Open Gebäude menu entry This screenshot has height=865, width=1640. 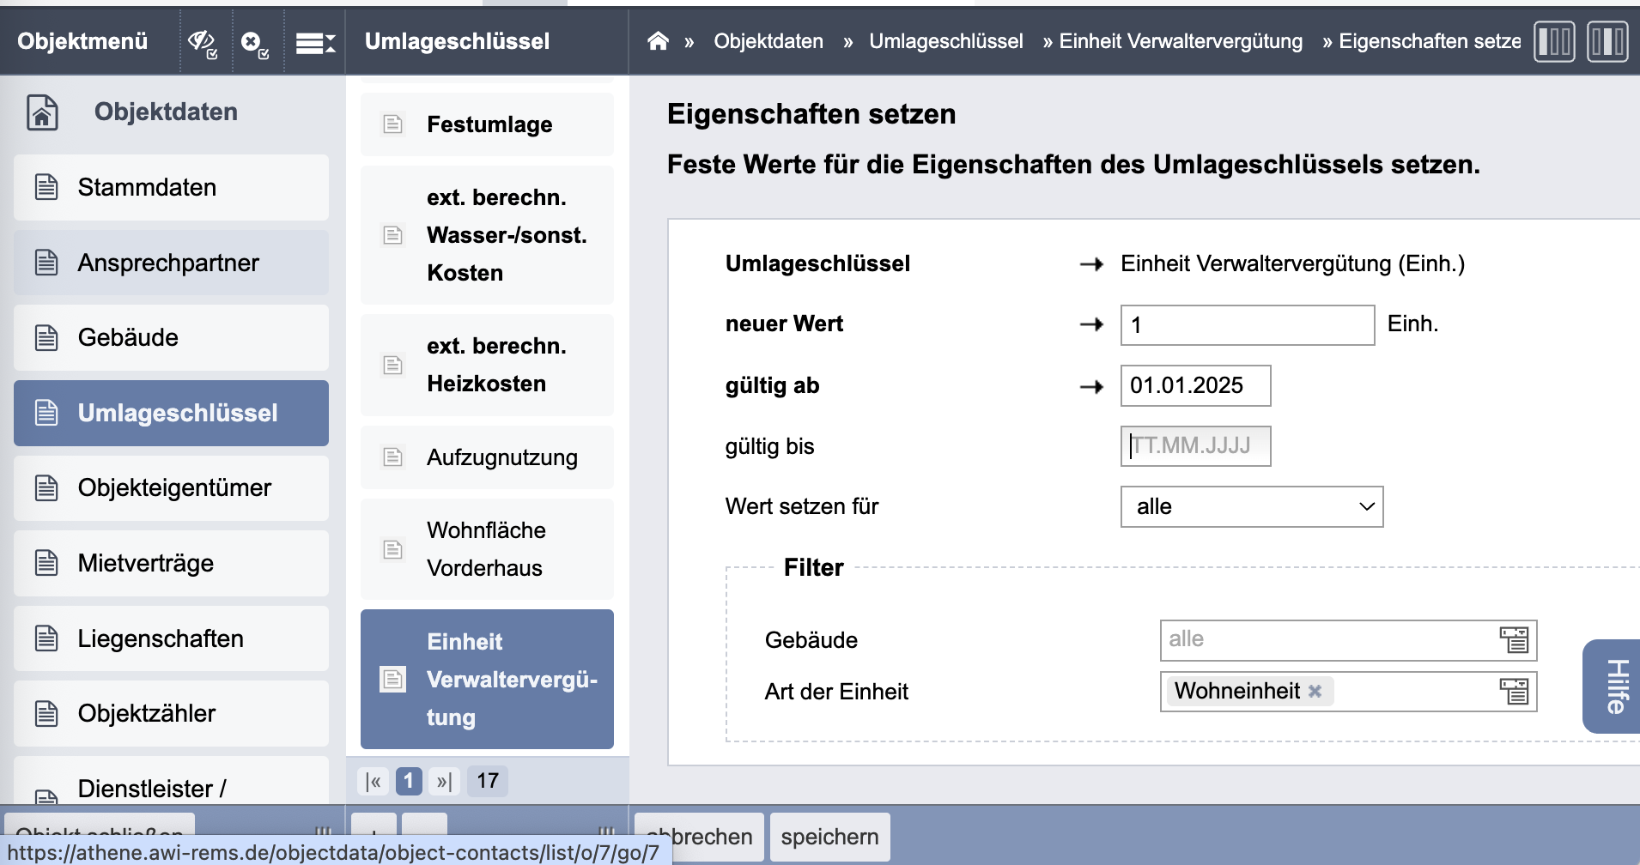tap(171, 337)
